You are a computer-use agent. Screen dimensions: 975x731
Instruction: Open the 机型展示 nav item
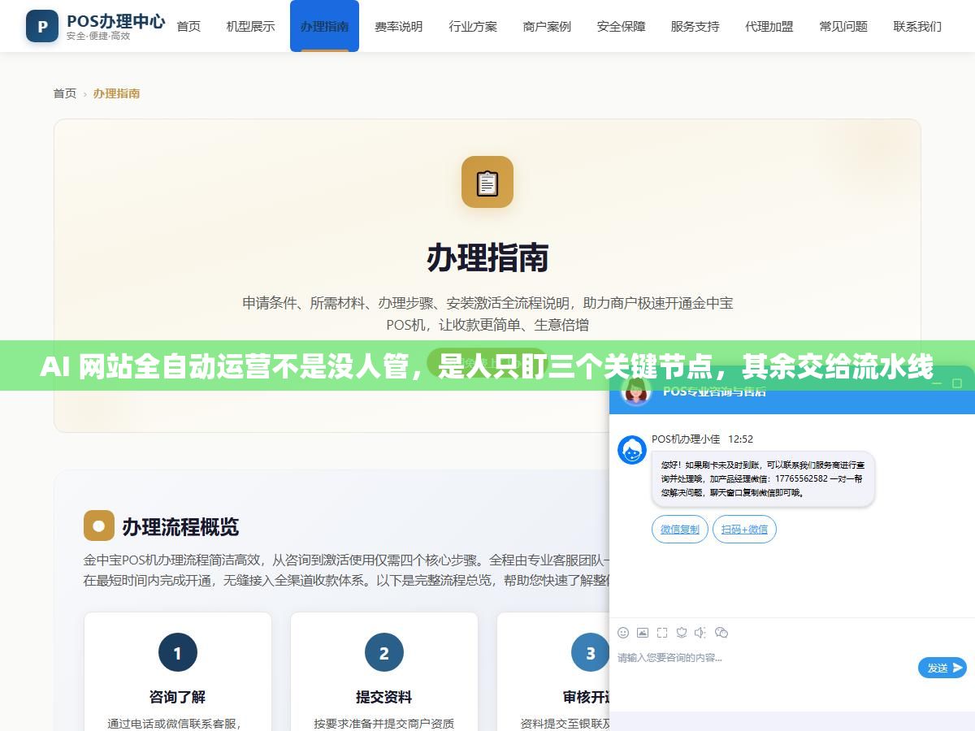(250, 26)
